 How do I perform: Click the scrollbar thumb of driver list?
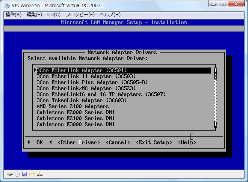coord(216,76)
